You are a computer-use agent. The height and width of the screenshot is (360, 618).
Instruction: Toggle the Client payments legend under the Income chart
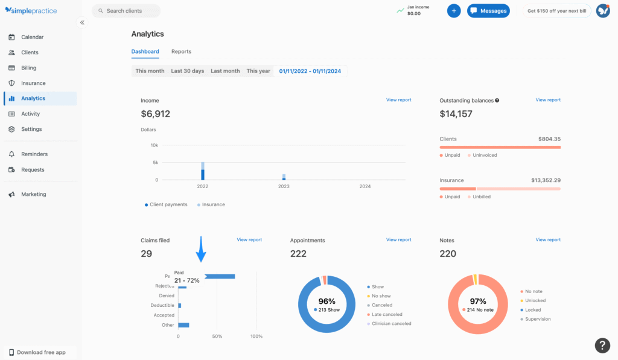coord(166,204)
